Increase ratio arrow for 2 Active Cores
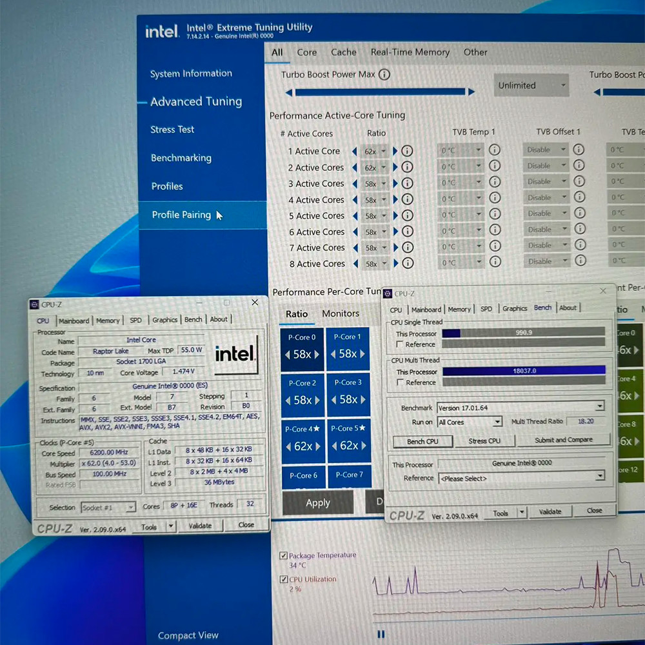The image size is (645, 645). click(395, 167)
